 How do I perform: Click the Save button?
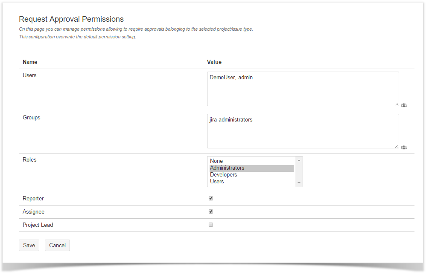pyautogui.click(x=29, y=245)
